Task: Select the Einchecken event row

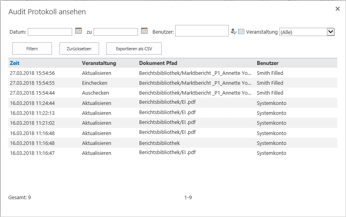Action: click(95, 83)
